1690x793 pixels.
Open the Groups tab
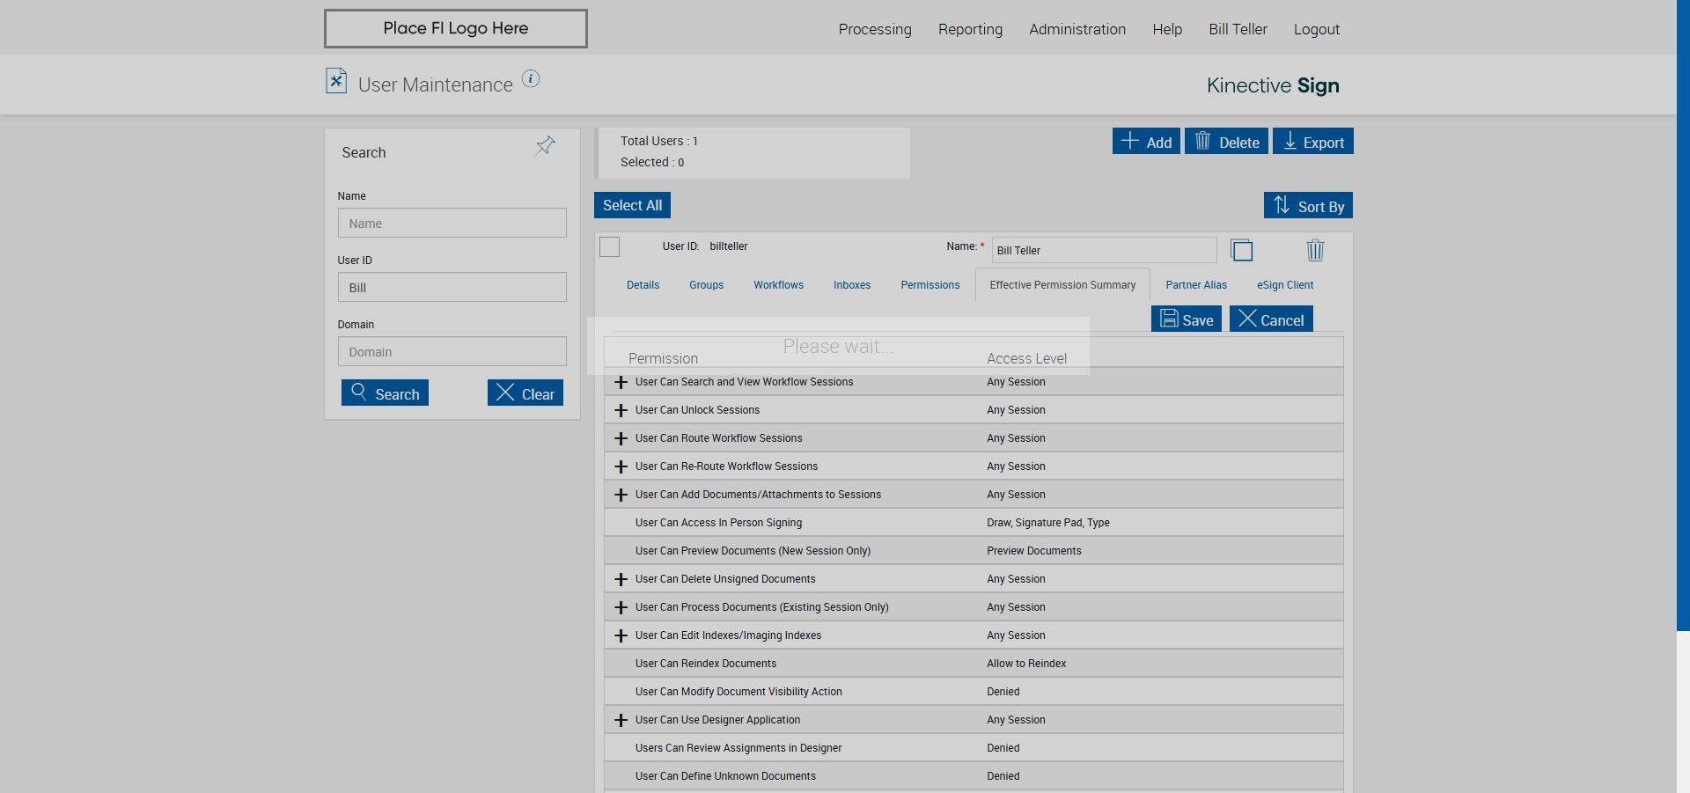click(706, 285)
